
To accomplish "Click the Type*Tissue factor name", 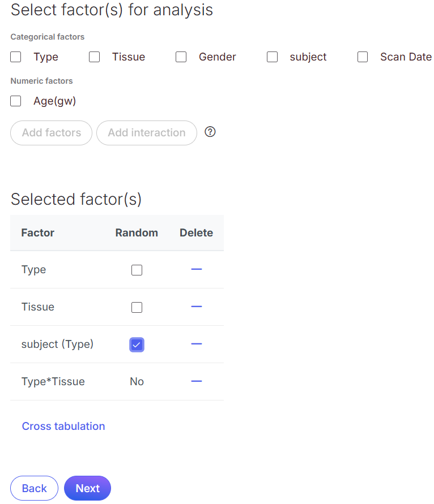I will click(x=53, y=382).
